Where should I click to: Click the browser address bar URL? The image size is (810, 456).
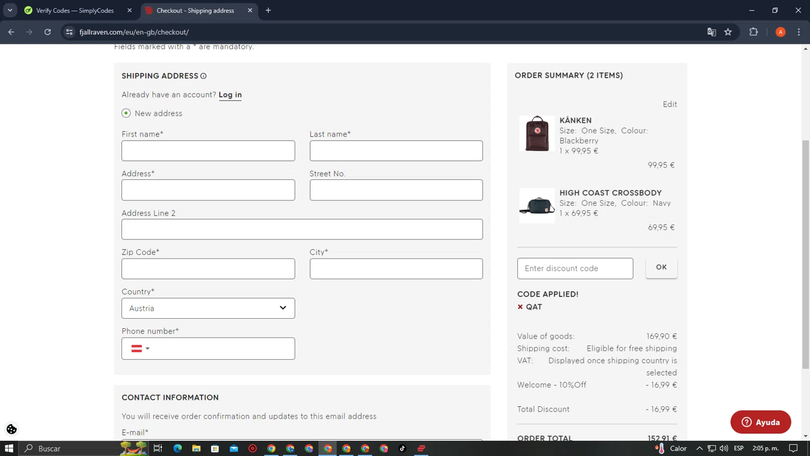134,32
